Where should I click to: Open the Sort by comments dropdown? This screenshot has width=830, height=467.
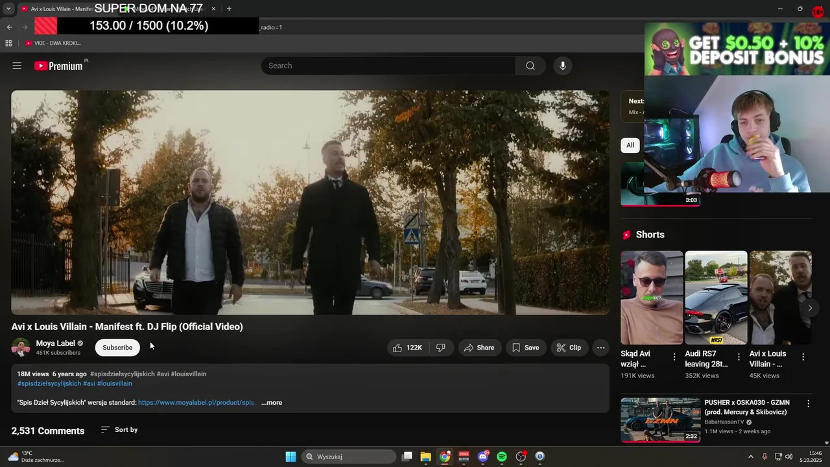119,430
